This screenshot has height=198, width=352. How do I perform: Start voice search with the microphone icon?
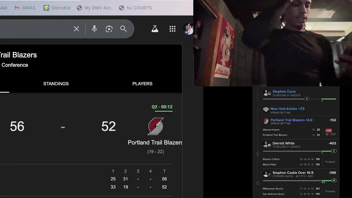pyautogui.click(x=94, y=29)
